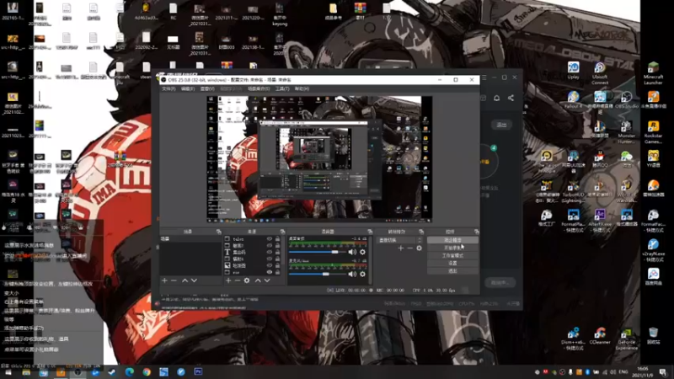The width and height of the screenshot is (674, 379).
Task: Remove the scene transition with minus icon
Action: [x=410, y=248]
